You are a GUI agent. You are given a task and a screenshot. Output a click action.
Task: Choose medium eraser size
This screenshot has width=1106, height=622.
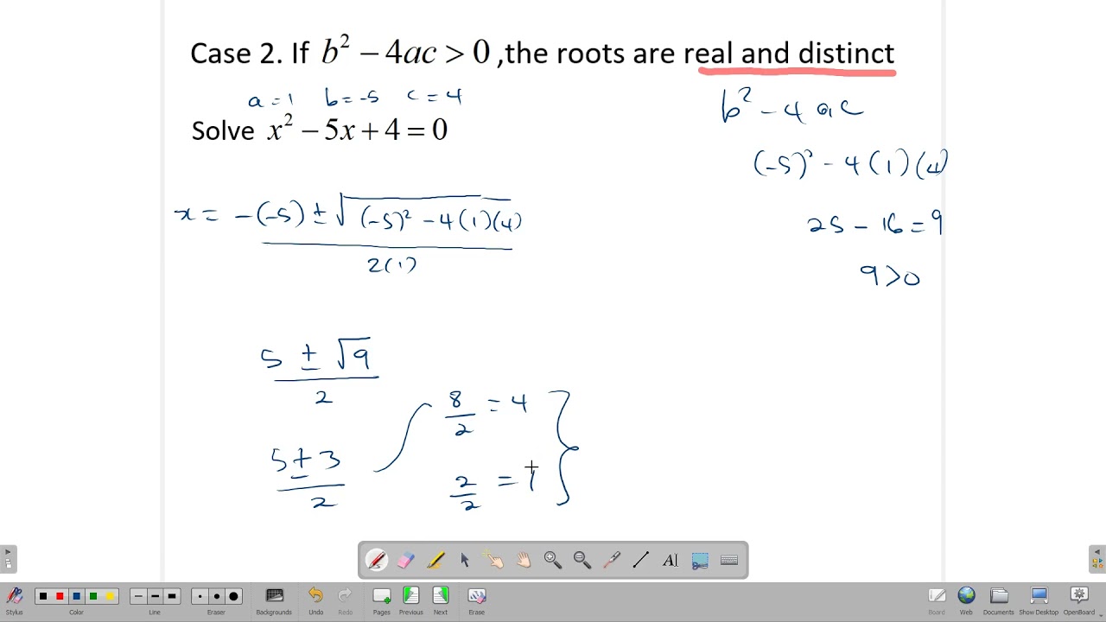click(217, 596)
